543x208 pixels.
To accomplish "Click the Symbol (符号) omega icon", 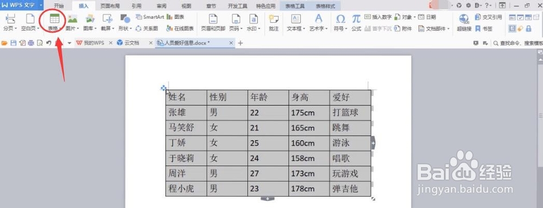I will pyautogui.click(x=340, y=19).
